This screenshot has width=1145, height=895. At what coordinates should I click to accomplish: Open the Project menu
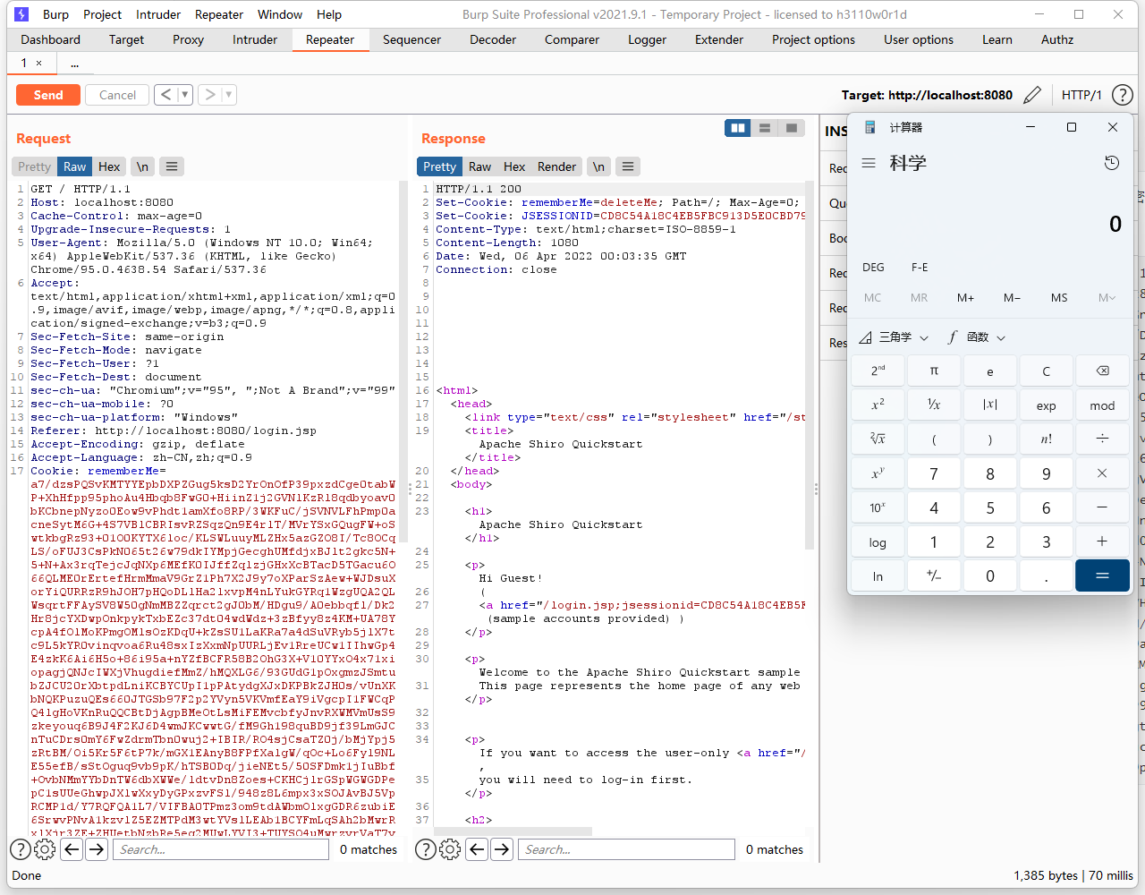[x=102, y=14]
